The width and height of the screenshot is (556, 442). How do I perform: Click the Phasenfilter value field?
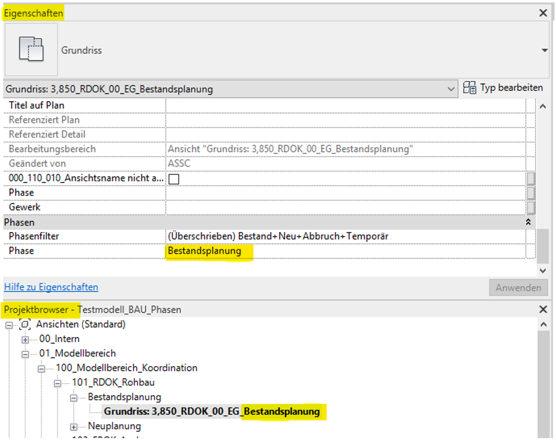(x=345, y=236)
